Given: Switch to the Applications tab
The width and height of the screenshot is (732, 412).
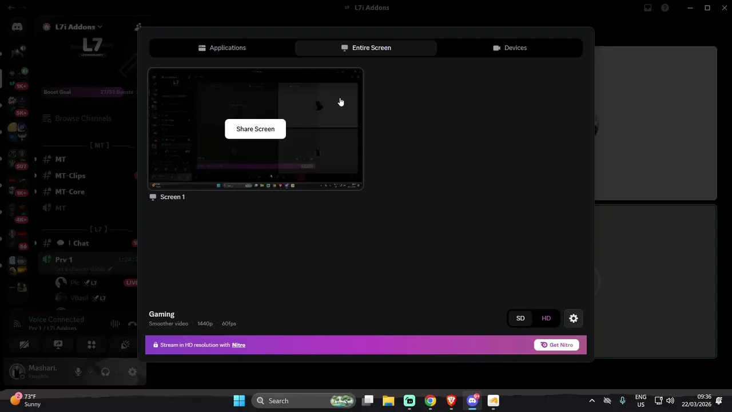Looking at the screenshot, I should click(222, 48).
